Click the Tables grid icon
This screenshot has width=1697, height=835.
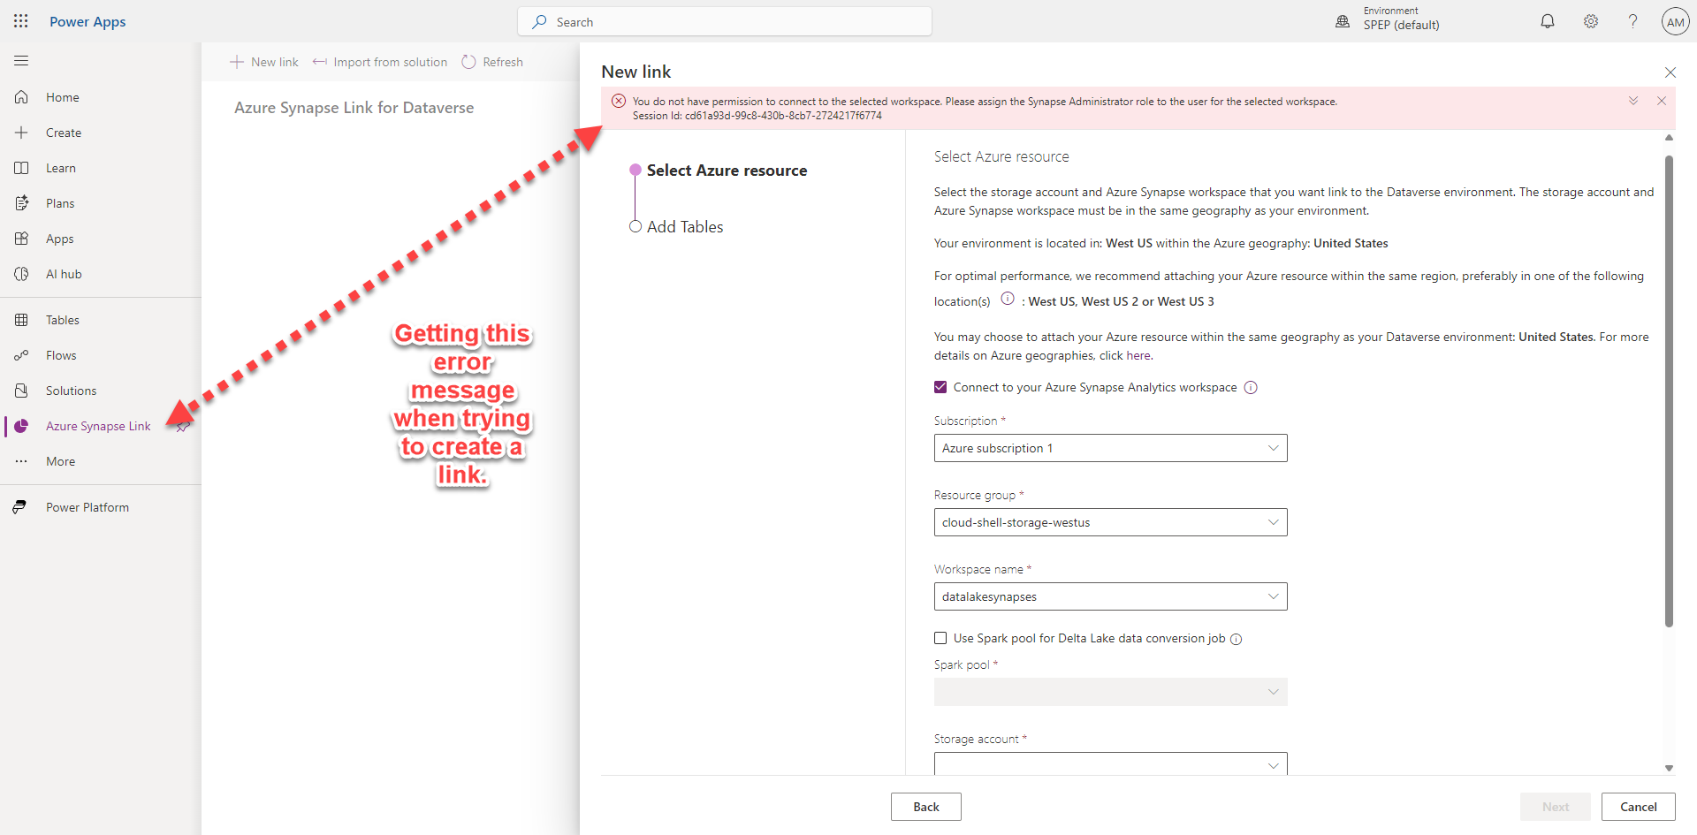pos(21,320)
